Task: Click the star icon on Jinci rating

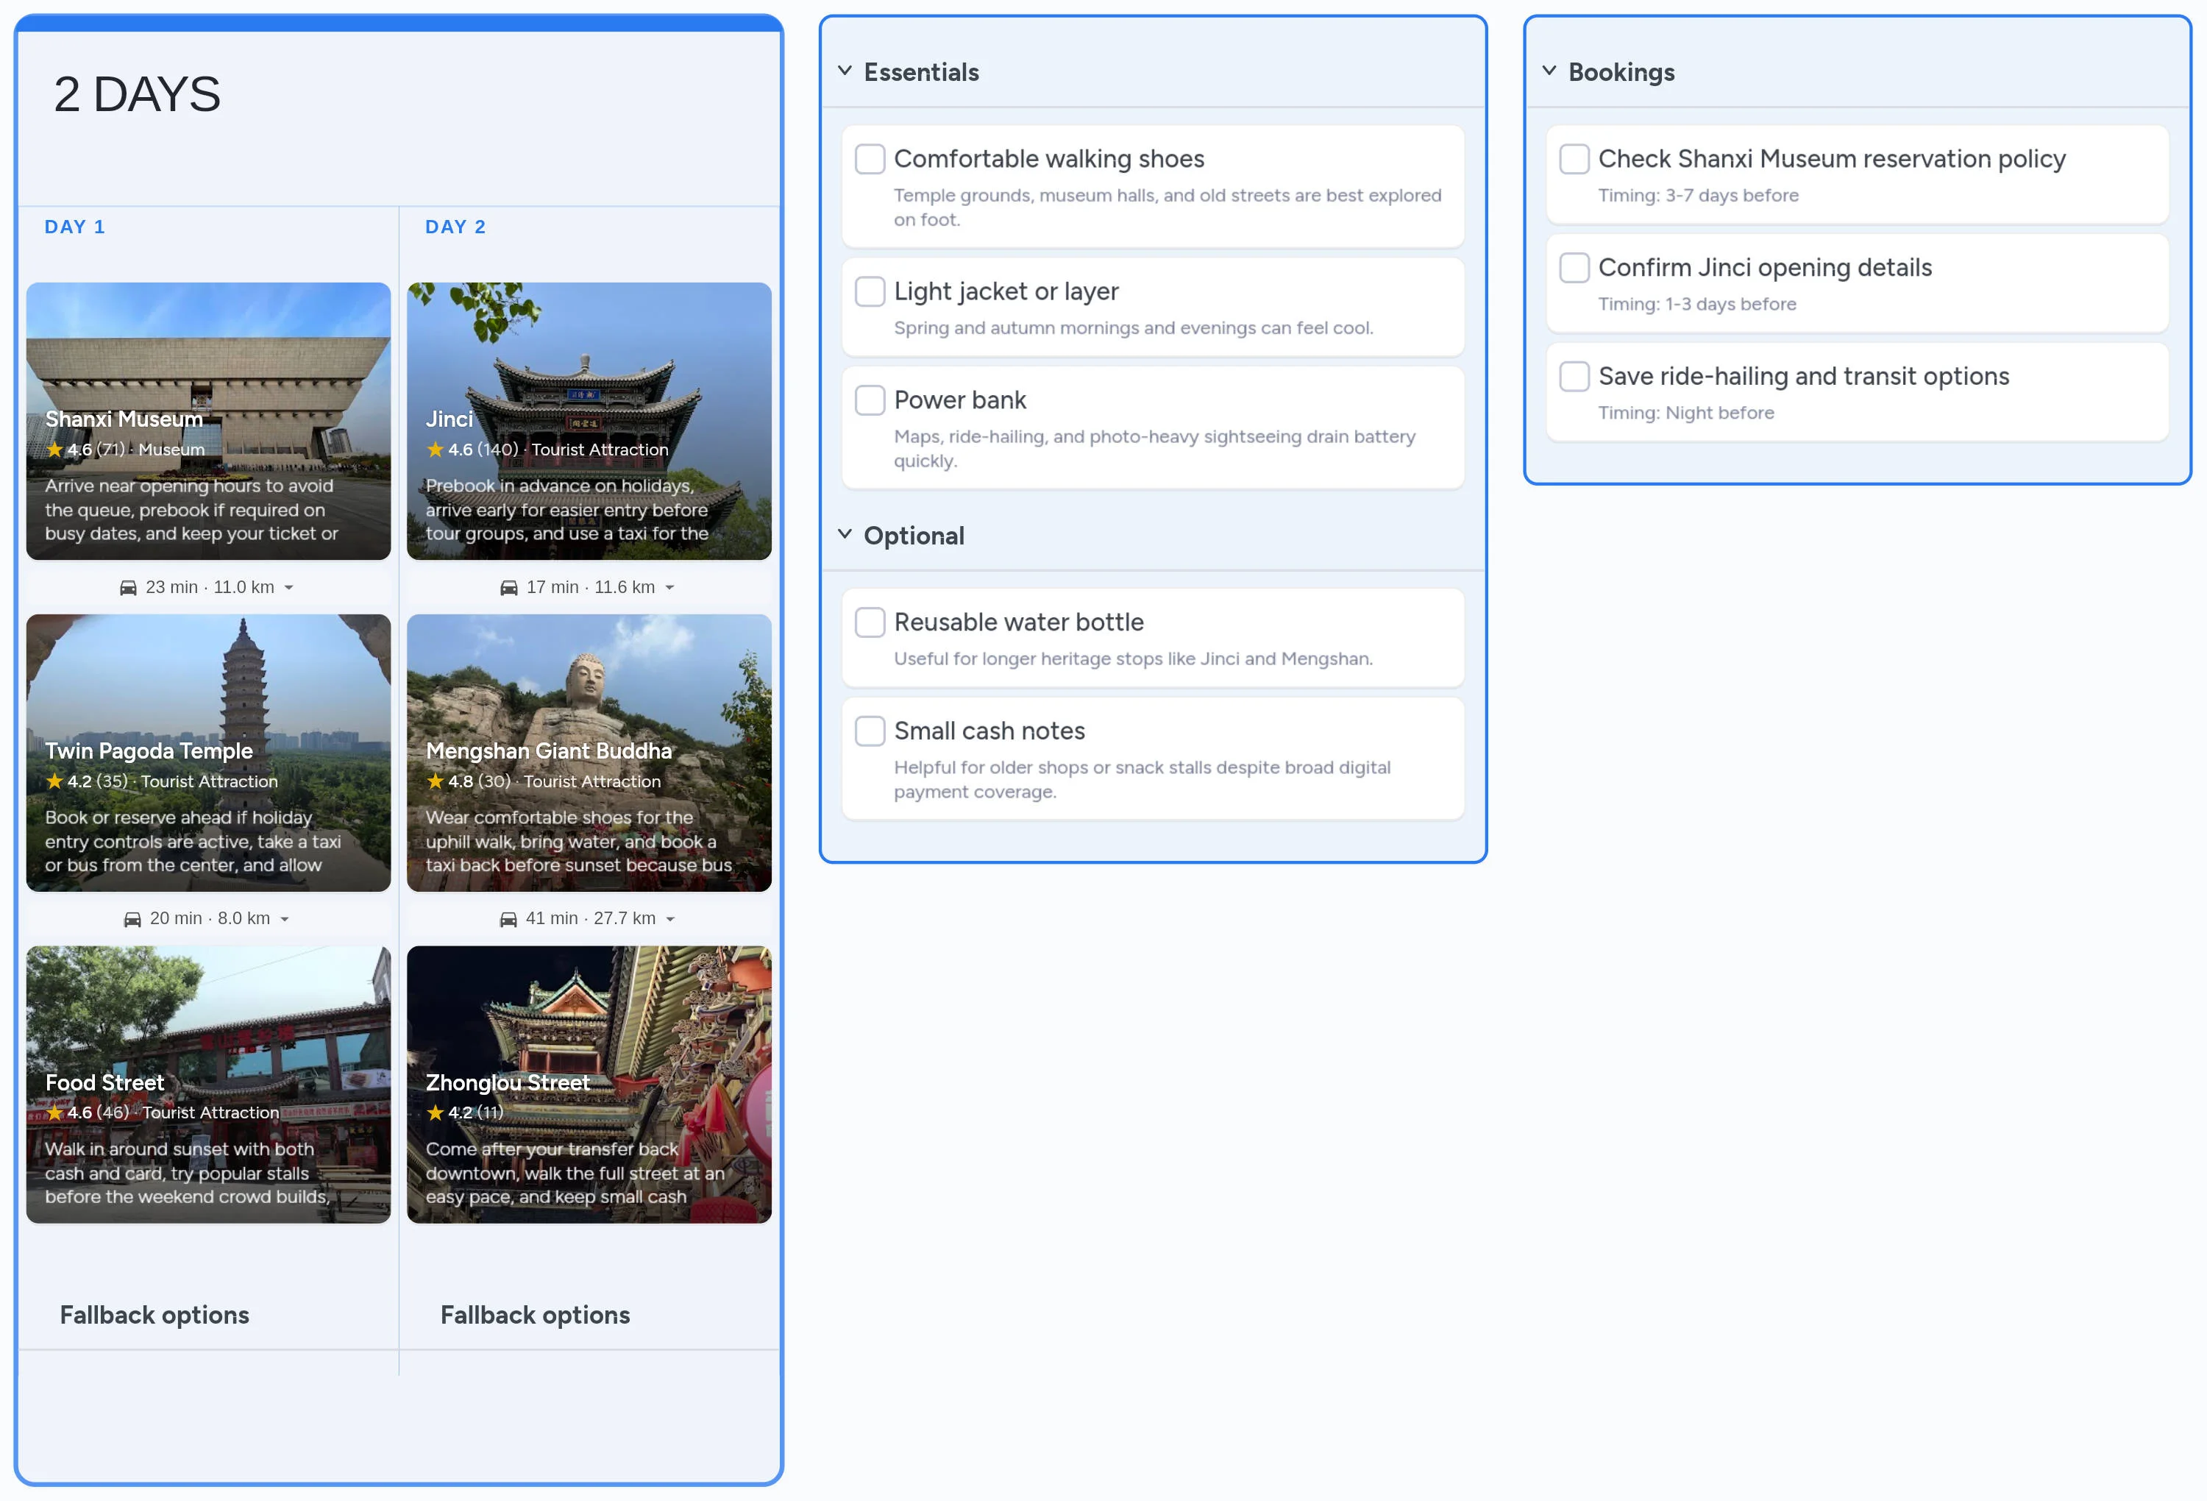Action: [435, 450]
